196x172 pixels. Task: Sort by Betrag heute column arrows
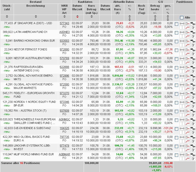pyautogui.click(x=155, y=18)
